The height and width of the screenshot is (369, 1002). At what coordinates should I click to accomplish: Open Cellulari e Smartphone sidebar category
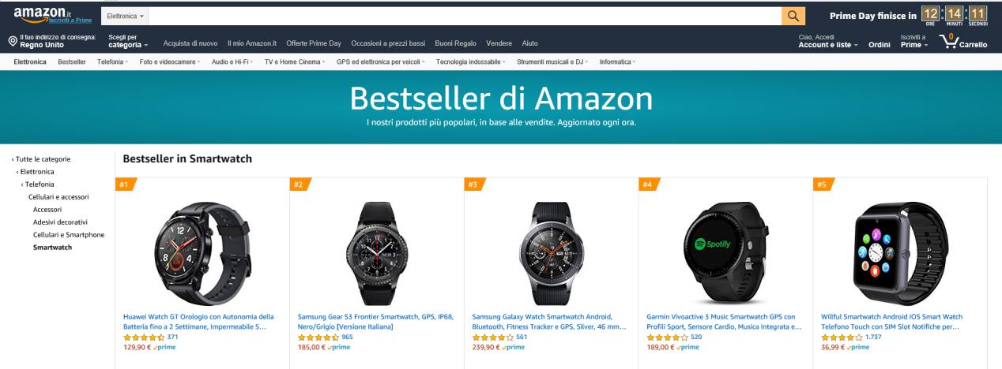point(69,235)
